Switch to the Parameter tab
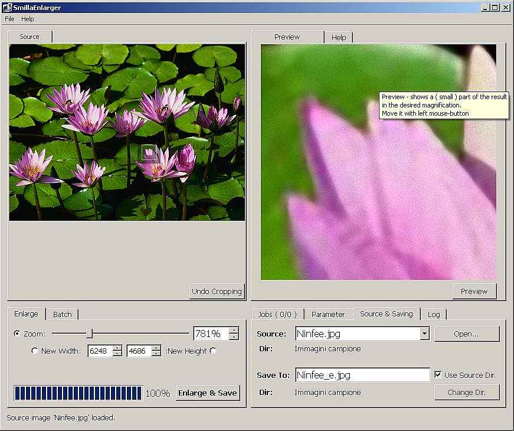Viewport: 514px width, 431px height. pyautogui.click(x=328, y=314)
